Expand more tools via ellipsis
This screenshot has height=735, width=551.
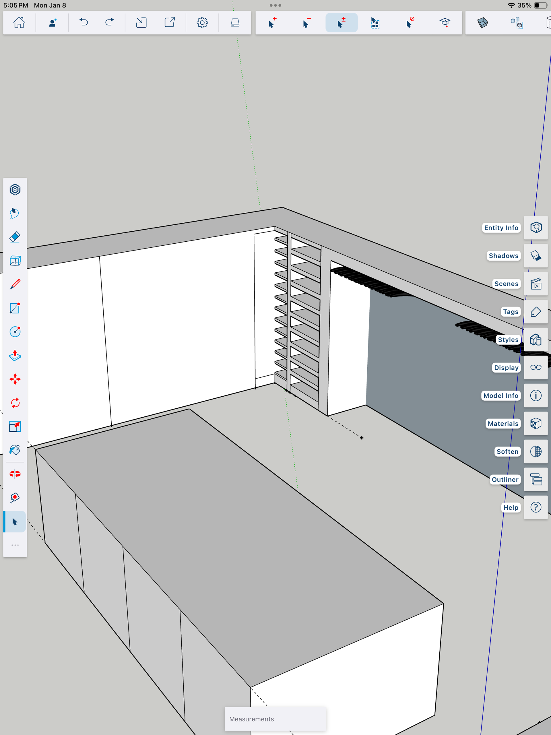(x=15, y=545)
